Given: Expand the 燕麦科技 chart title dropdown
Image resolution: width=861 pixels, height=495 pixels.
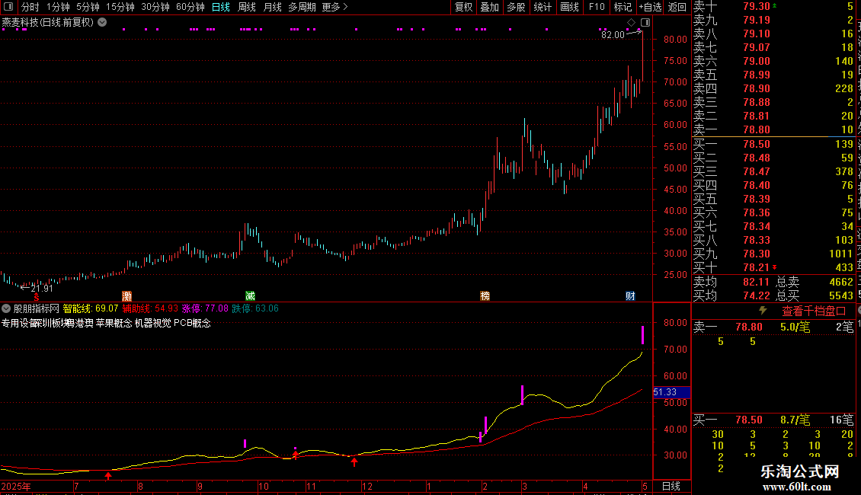Looking at the screenshot, I should [102, 23].
